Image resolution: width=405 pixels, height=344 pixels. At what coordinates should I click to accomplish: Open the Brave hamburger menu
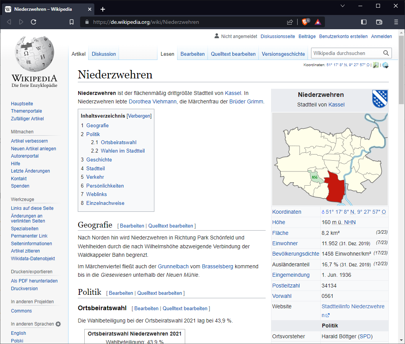click(x=396, y=22)
